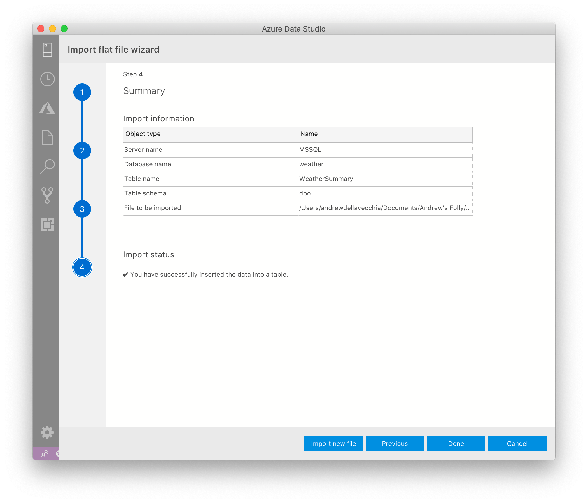Click the Import new file button
The width and height of the screenshot is (588, 503).
333,443
